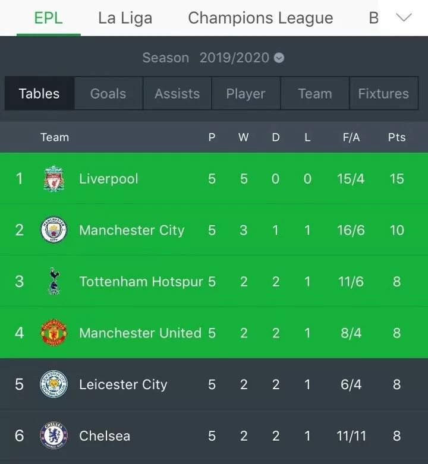The image size is (428, 464).
Task: Click the Tottenham Hotspur crest icon
Action: [54, 282]
